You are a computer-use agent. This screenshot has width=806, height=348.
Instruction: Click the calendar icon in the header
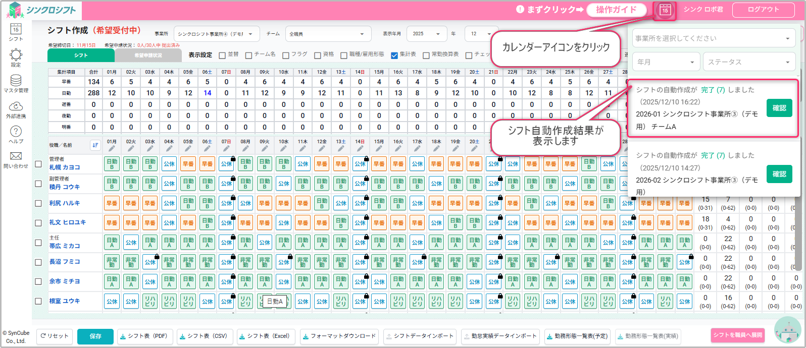point(665,10)
